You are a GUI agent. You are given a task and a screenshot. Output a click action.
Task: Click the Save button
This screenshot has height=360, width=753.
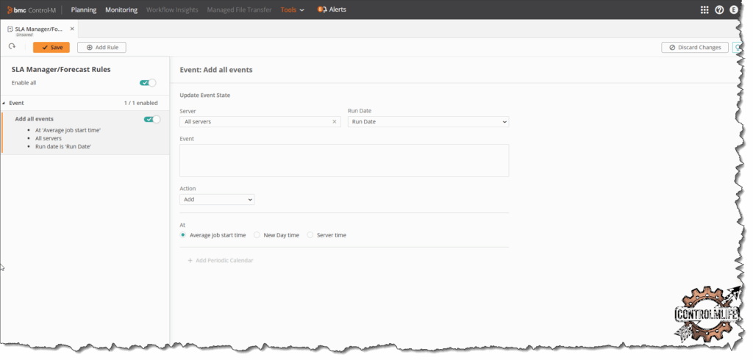point(51,47)
